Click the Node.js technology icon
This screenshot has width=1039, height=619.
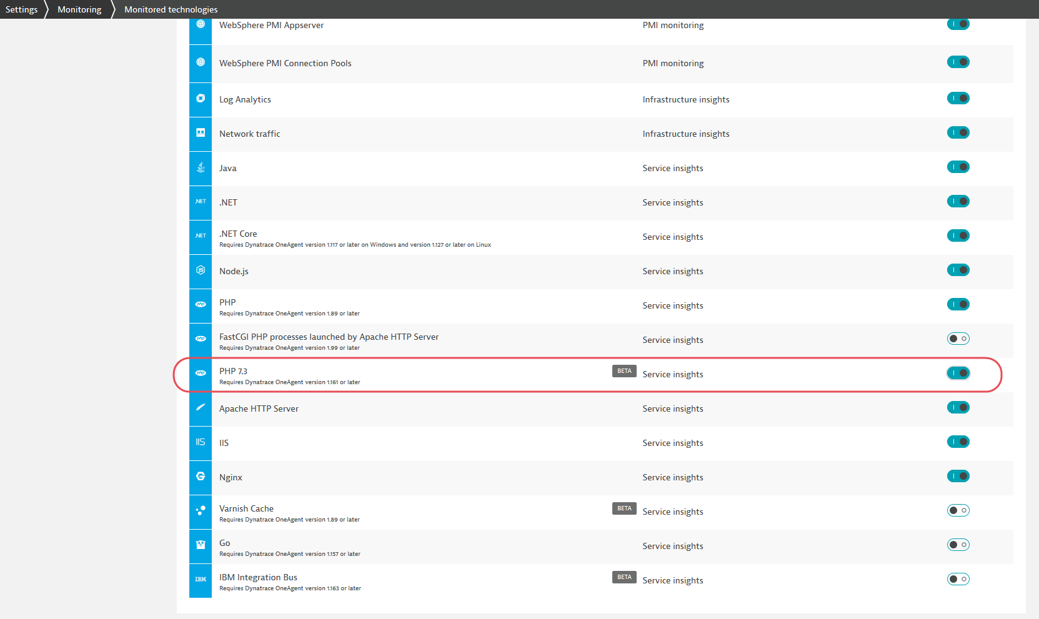201,270
